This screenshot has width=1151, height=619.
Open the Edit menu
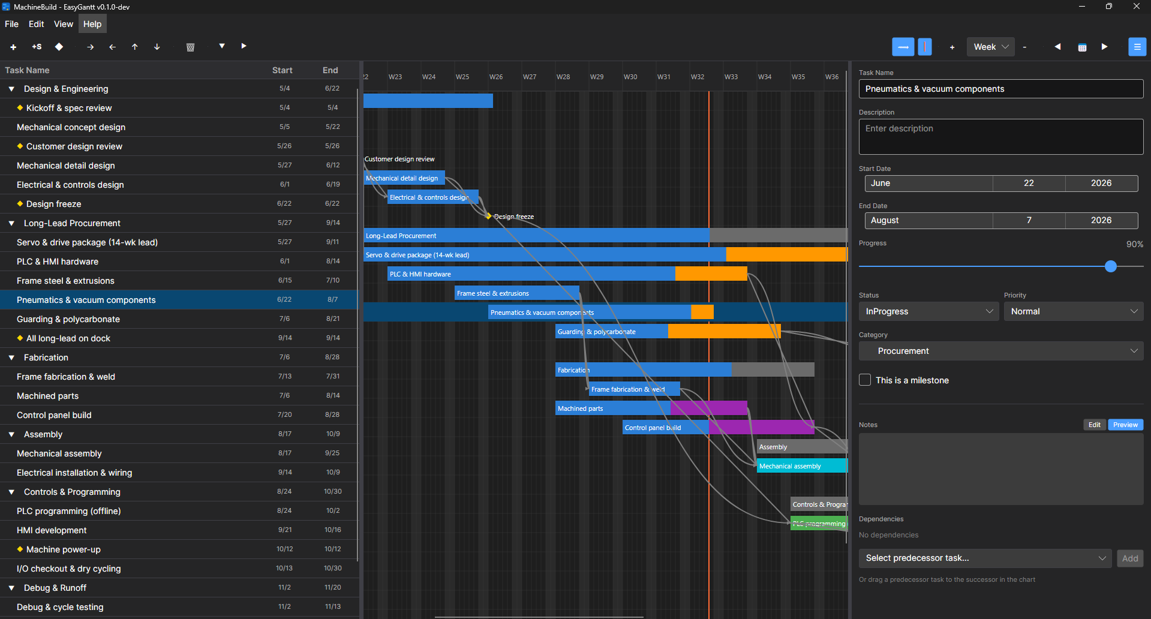36,24
